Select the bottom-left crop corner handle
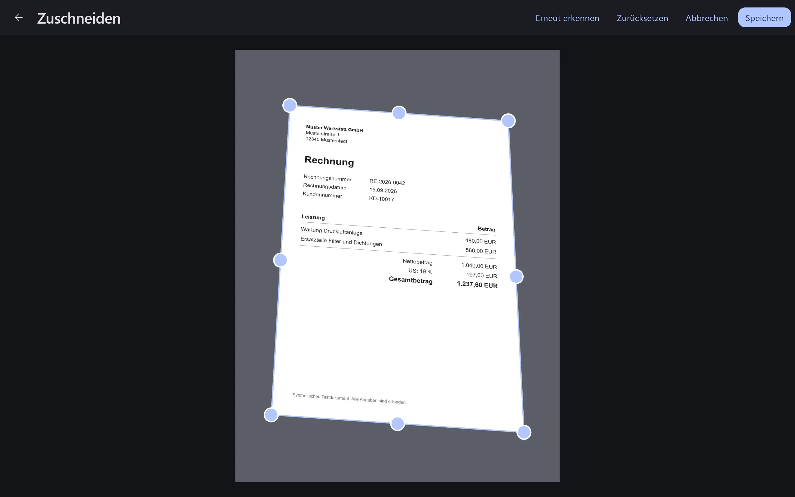795x497 pixels. point(271,415)
